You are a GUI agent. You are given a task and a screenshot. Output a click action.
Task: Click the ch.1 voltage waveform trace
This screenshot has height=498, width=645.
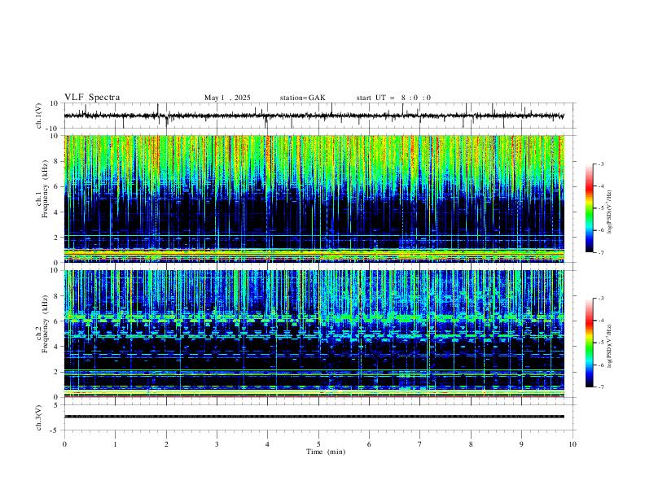click(x=314, y=116)
